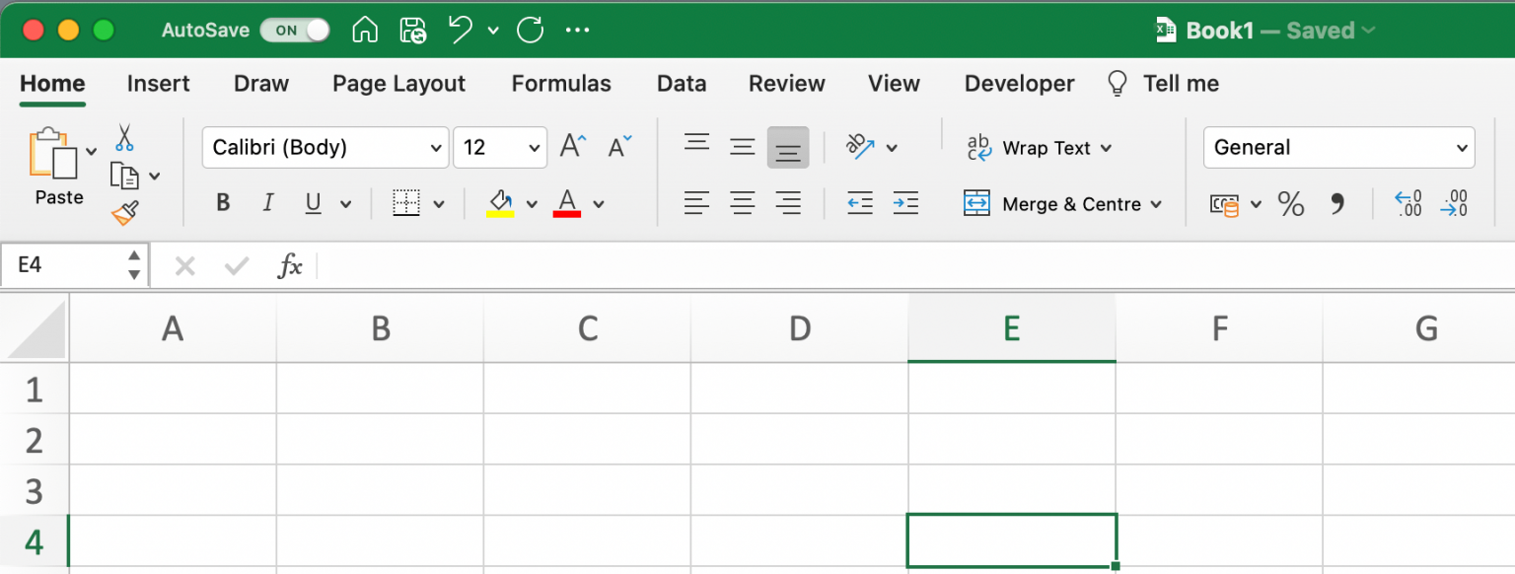Switch to the Formulas ribbon tab
The image size is (1515, 574).
pyautogui.click(x=560, y=84)
